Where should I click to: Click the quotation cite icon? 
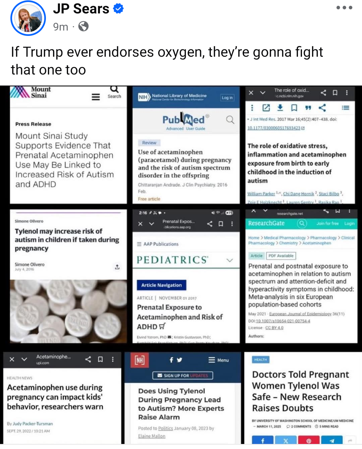point(308,108)
